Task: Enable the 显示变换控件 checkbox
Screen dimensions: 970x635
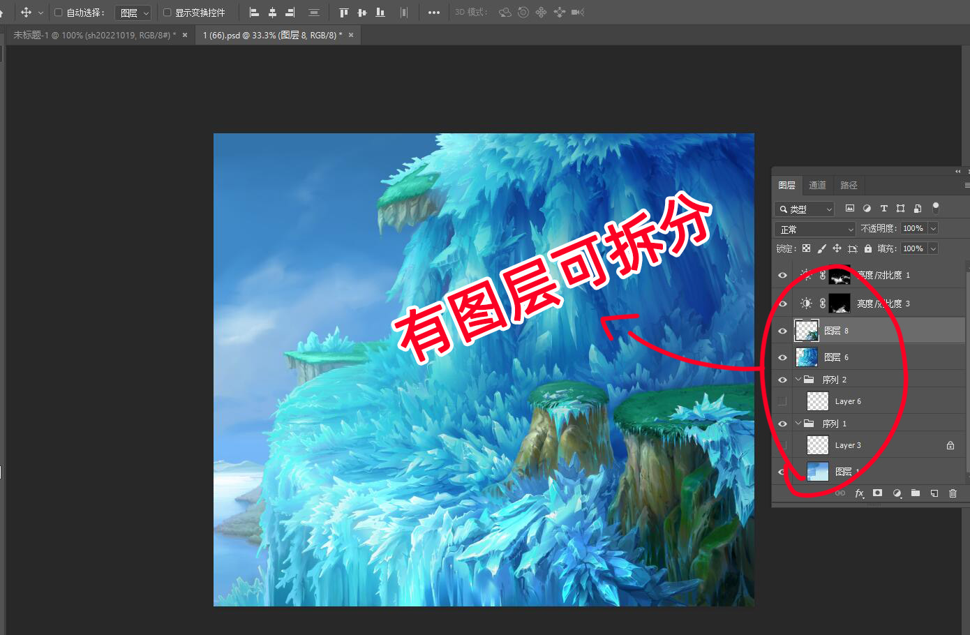Action: tap(167, 13)
